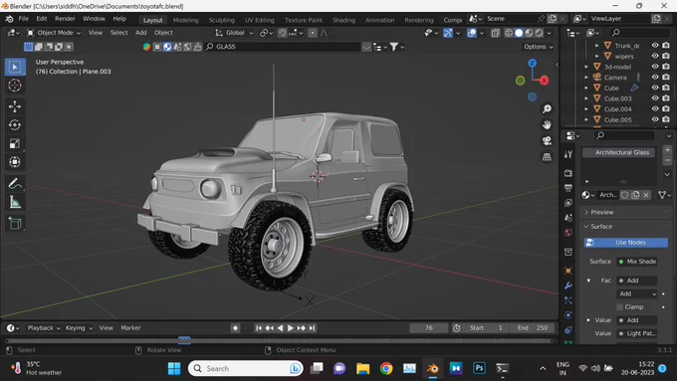Switch to the Modeling workspace tab
Screen dimensions: 677x381
(185, 20)
